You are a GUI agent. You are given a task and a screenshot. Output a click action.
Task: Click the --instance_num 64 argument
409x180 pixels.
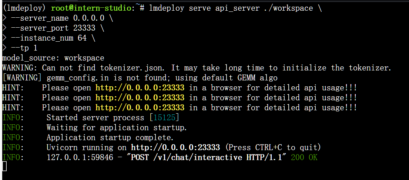49,38
